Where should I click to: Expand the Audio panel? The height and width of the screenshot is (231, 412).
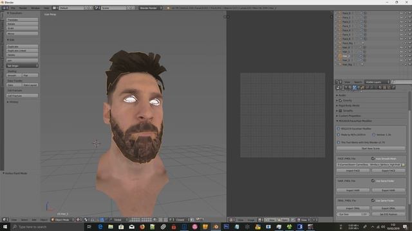pos(341,95)
